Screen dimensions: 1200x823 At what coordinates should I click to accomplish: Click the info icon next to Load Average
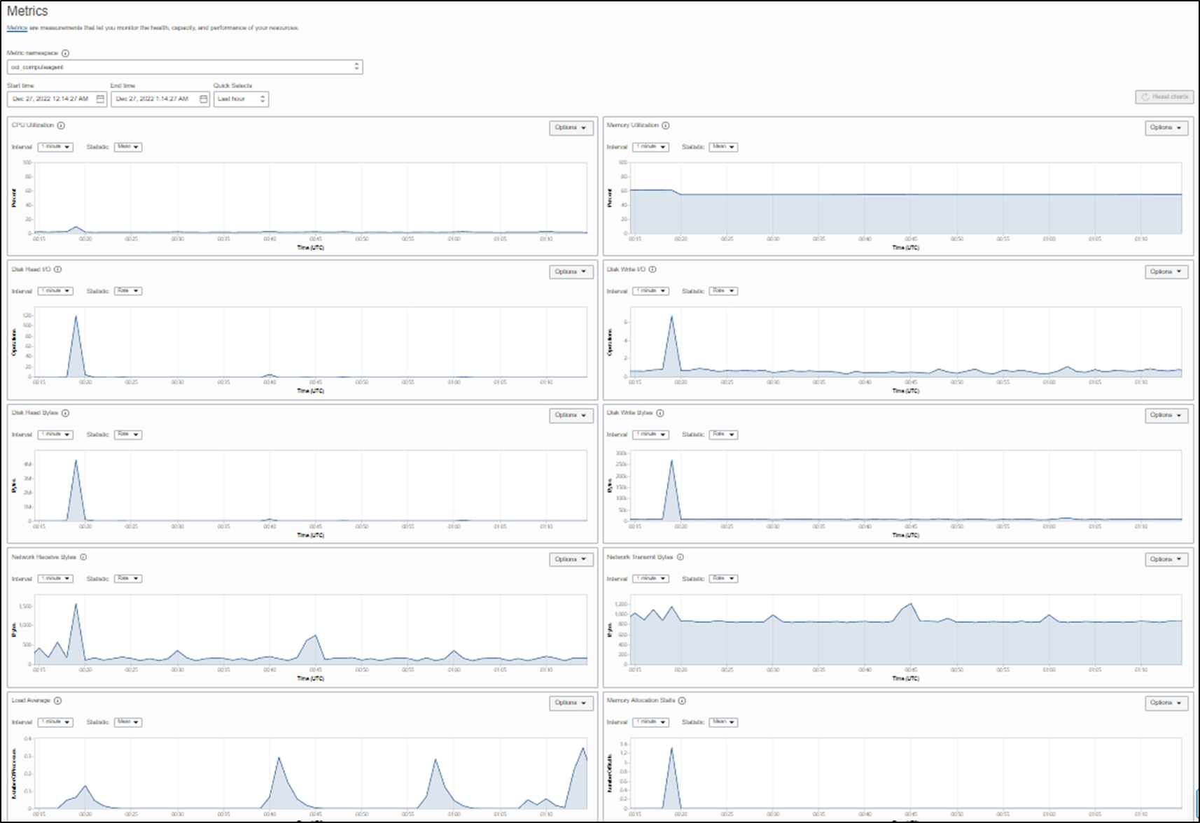pos(57,701)
